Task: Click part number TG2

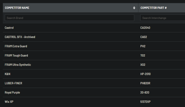Action: click(143, 55)
